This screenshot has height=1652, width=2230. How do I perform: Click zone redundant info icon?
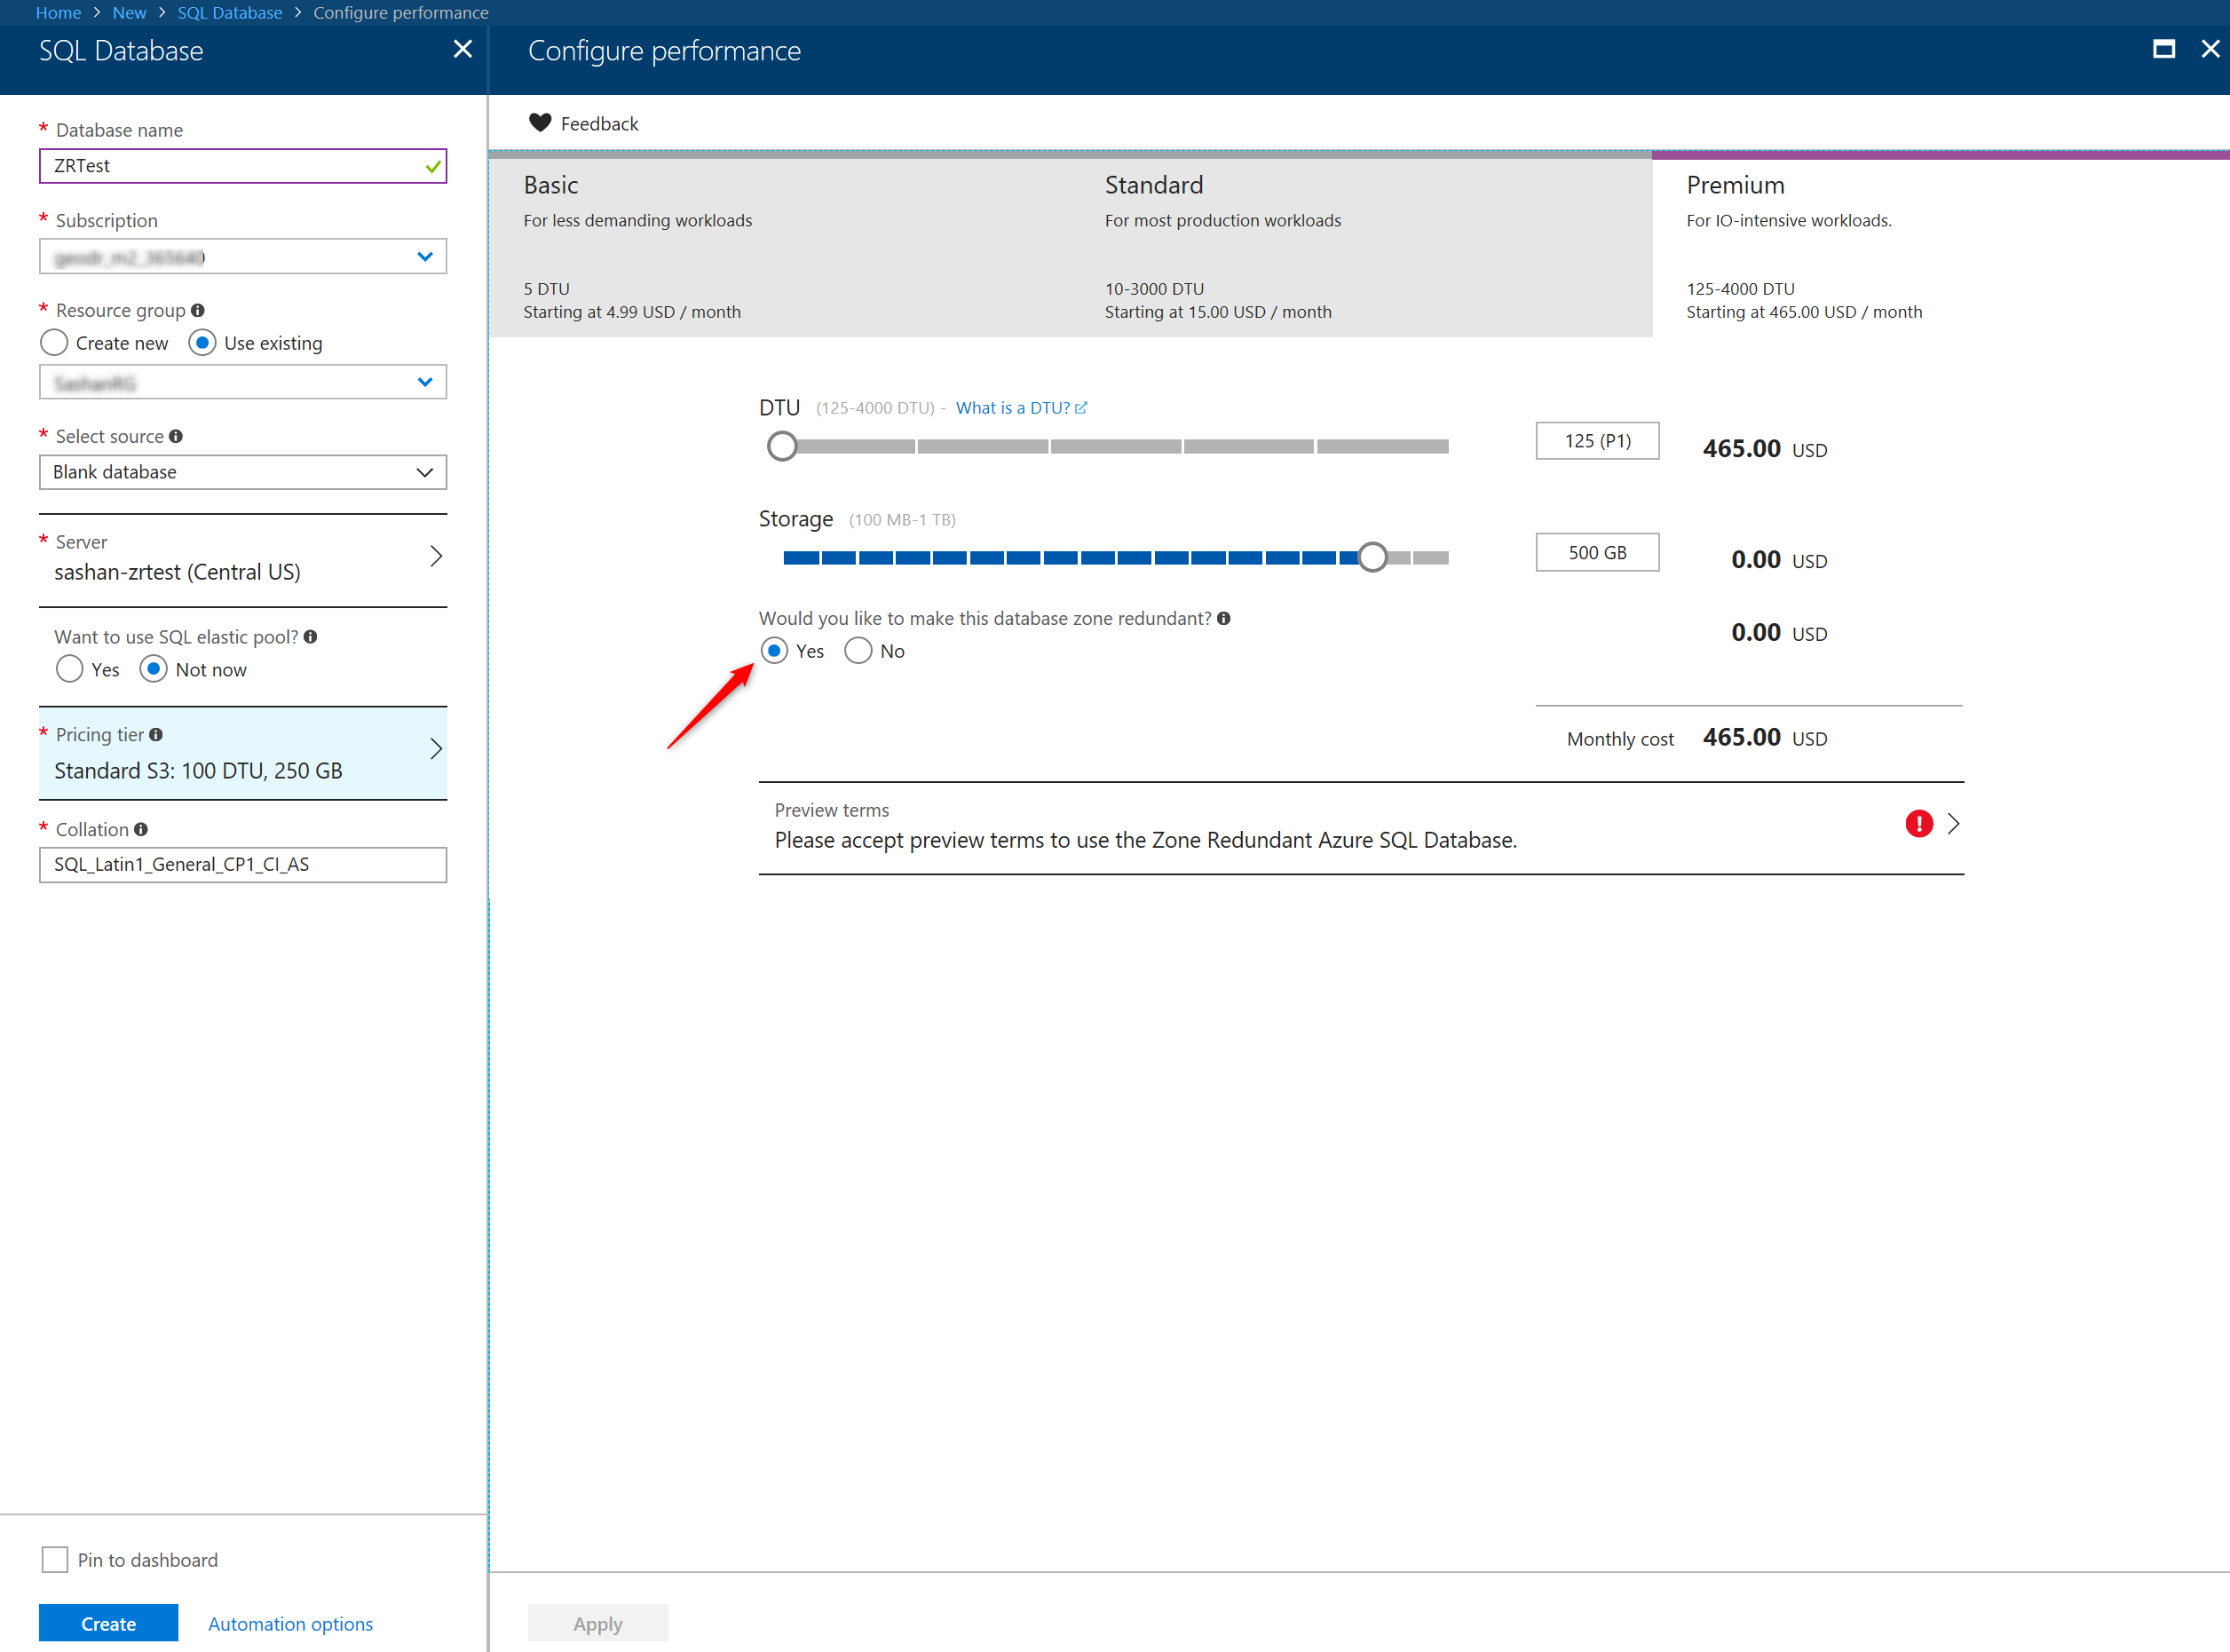(1223, 618)
